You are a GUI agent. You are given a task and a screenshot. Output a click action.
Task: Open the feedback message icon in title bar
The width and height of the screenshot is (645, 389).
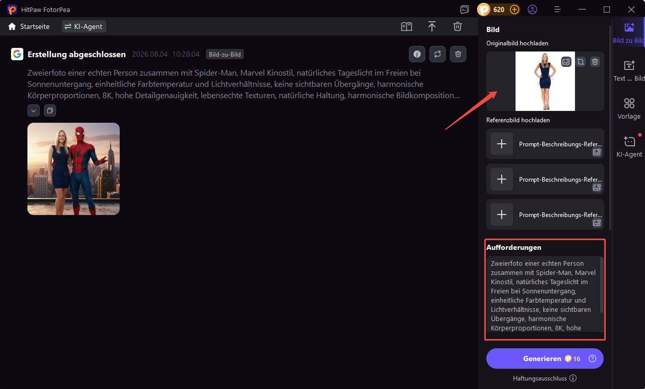coord(464,10)
